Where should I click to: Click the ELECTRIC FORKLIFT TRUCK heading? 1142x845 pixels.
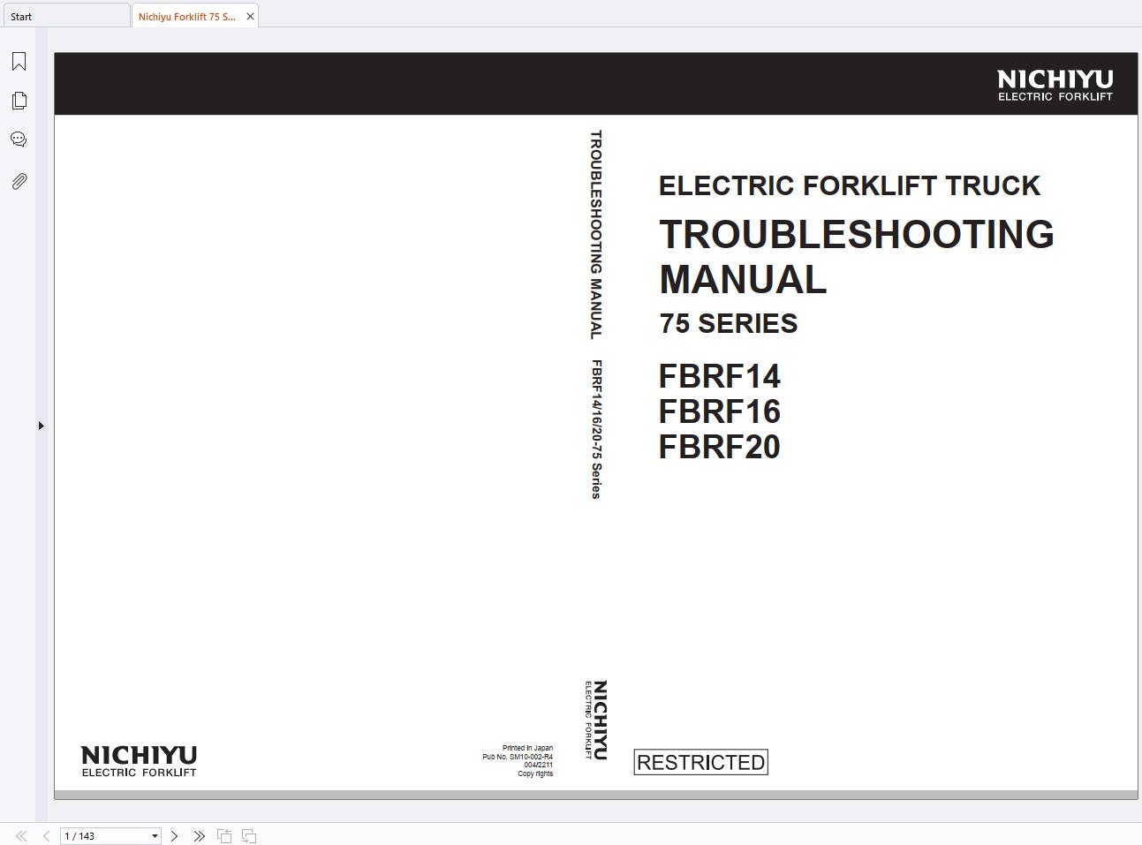[850, 185]
